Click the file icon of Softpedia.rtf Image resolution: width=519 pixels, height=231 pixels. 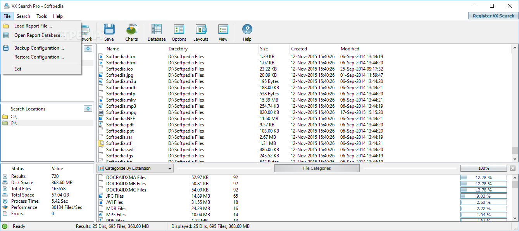[x=101, y=143]
